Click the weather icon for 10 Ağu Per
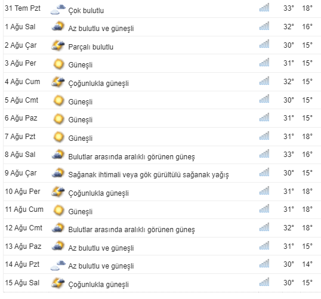321x299 pixels. click(58, 192)
